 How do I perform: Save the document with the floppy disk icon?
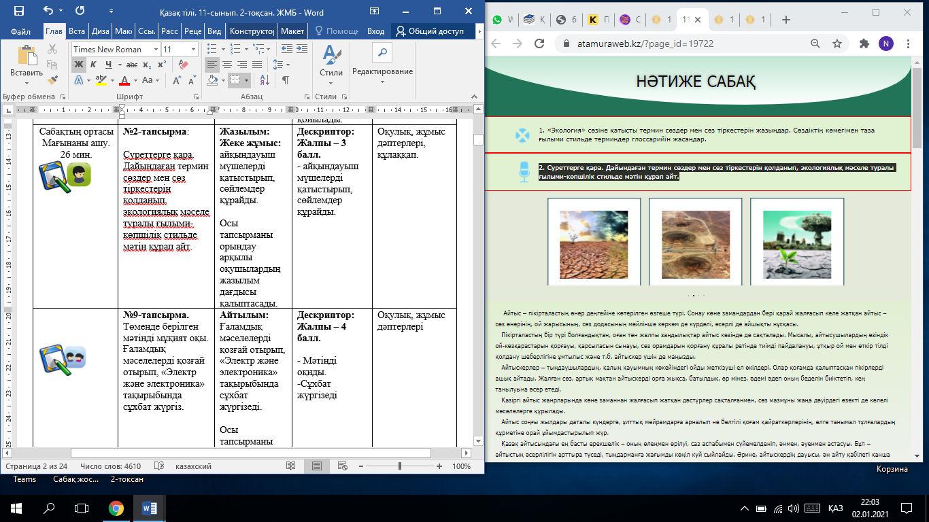coord(18,11)
